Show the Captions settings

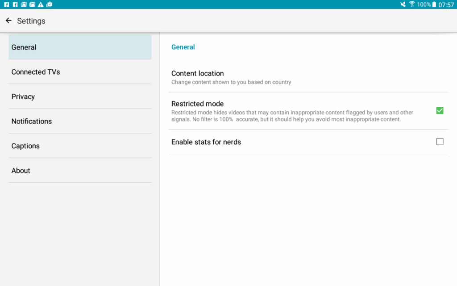click(80, 146)
